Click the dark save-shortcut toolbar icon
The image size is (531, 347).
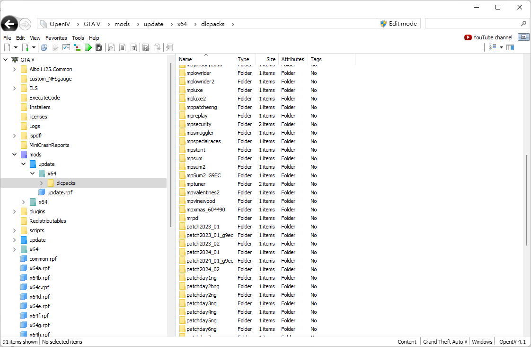(99, 47)
